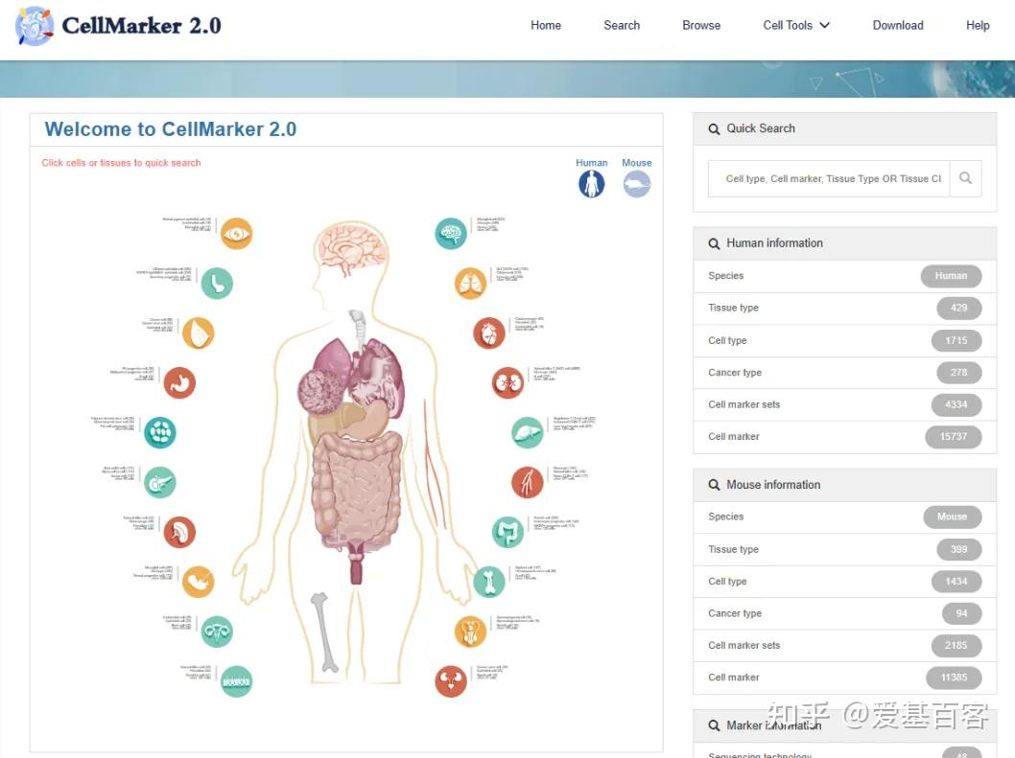
Task: Click the "Human information" panel heading
Action: (774, 243)
